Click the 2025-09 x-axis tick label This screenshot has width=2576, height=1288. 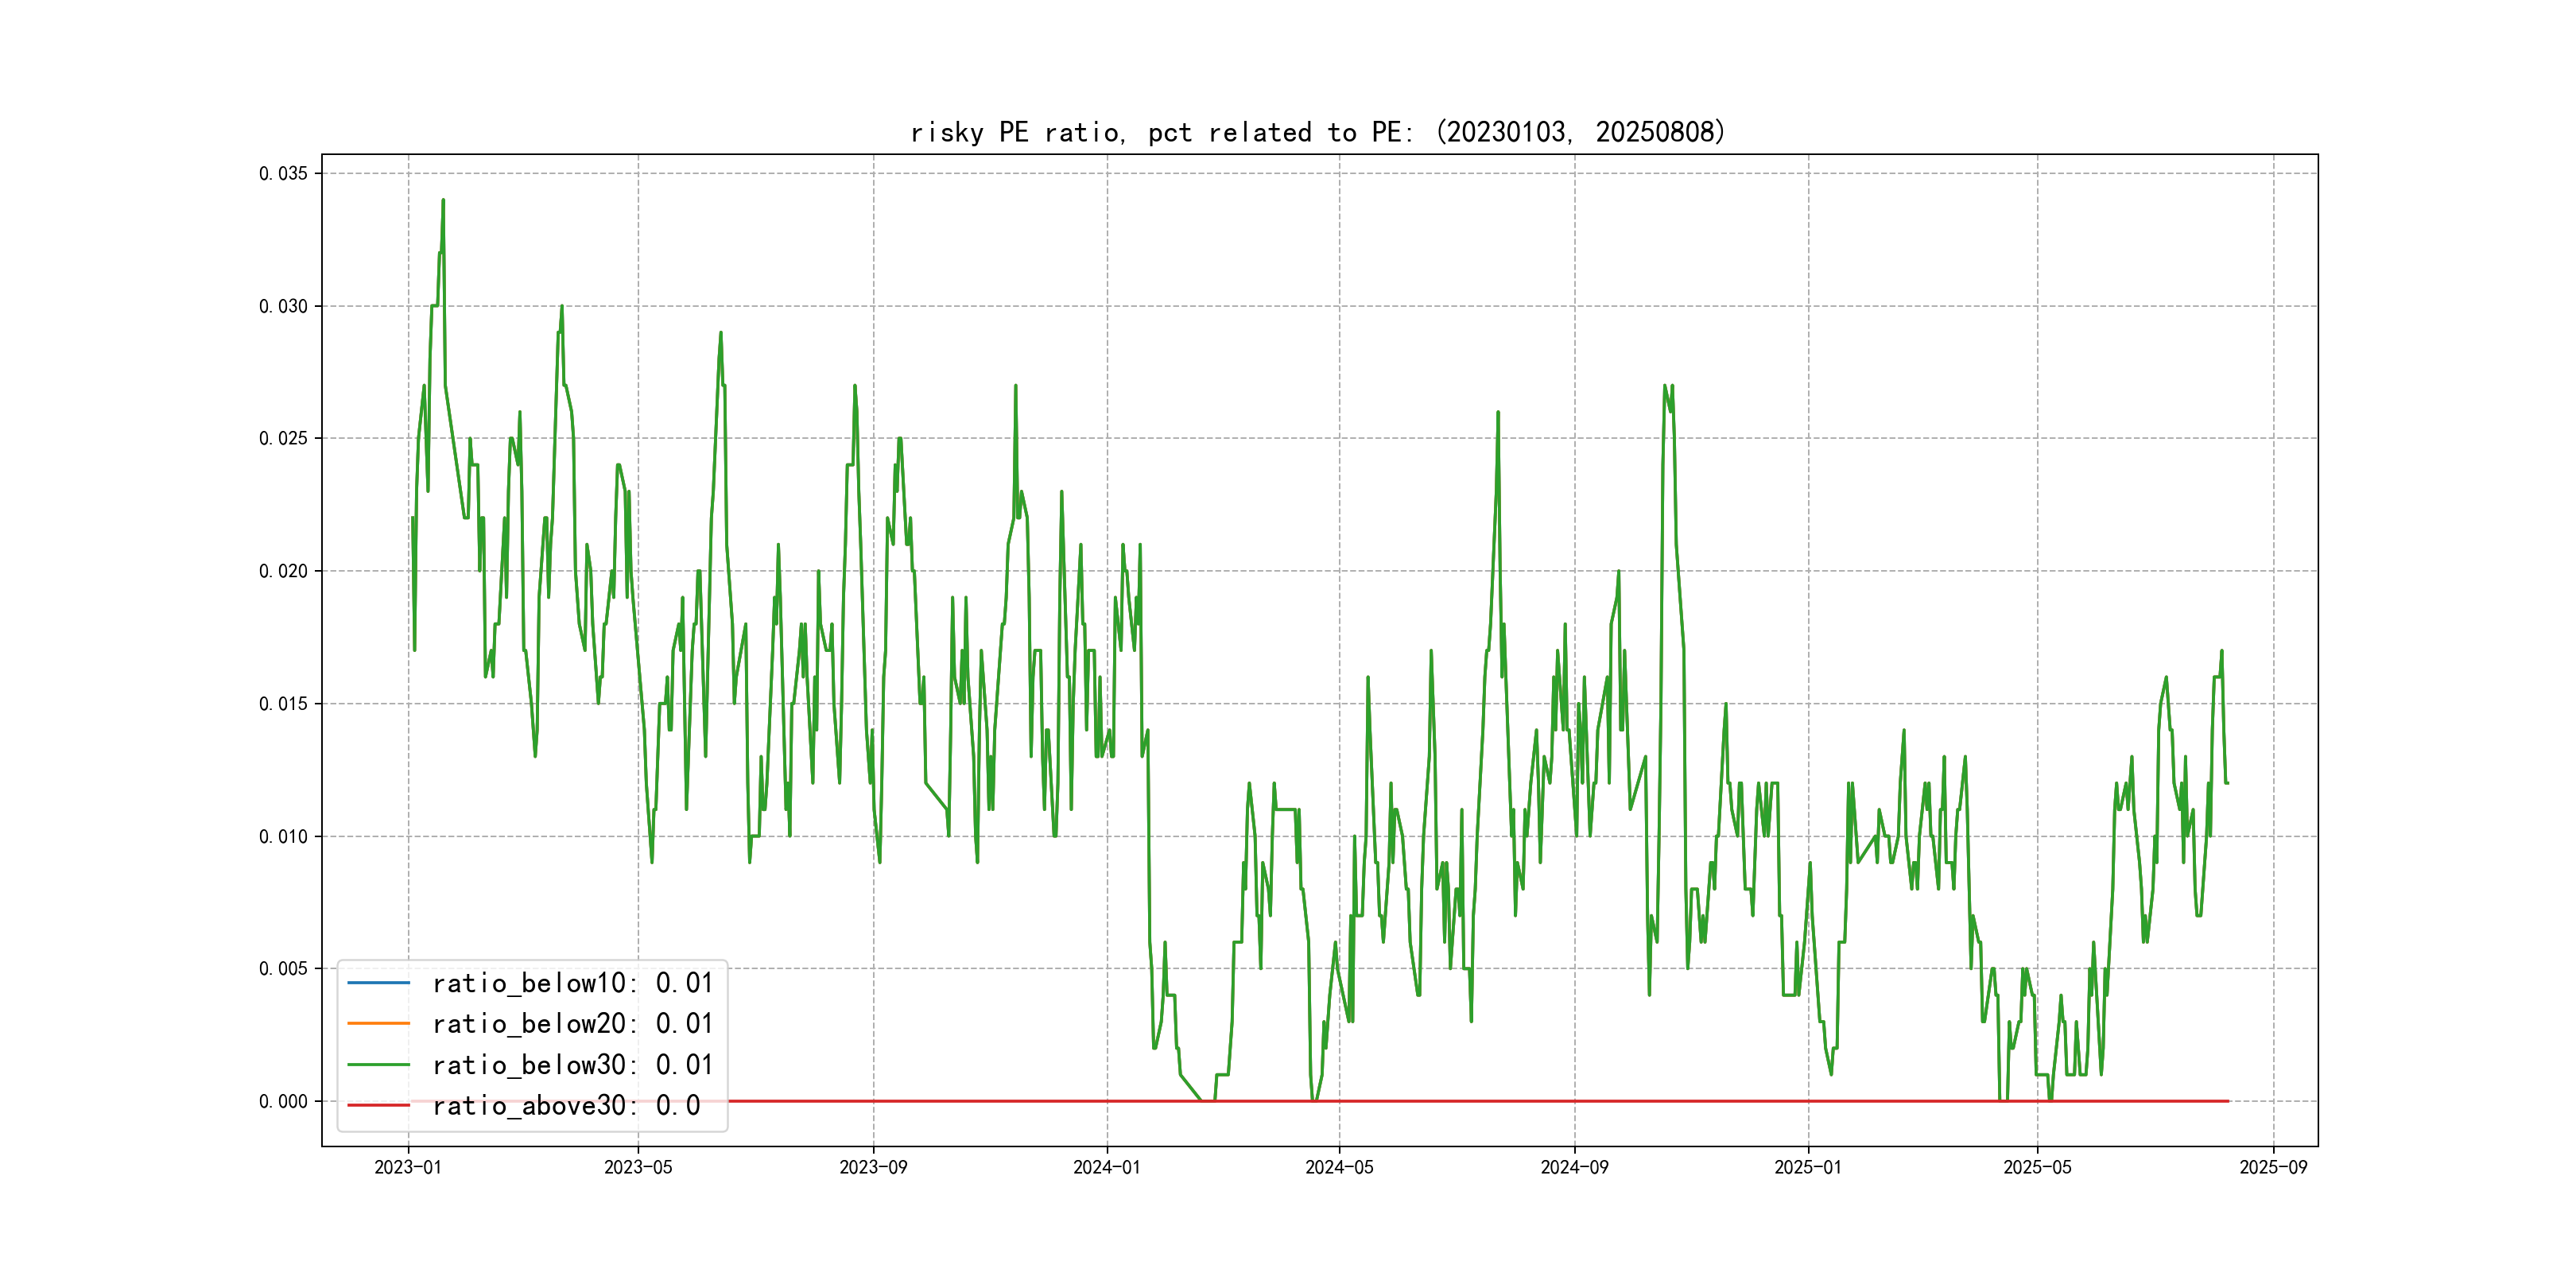(x=2273, y=1167)
